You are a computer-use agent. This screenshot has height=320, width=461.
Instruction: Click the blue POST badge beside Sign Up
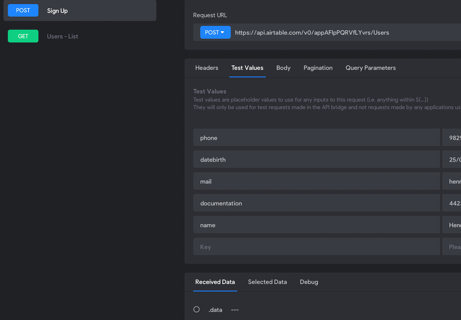coord(23,10)
